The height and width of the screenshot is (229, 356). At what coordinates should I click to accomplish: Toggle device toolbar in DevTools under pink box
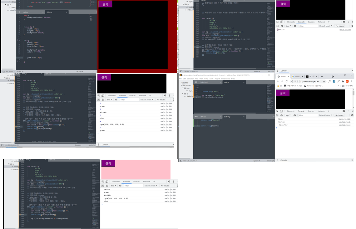(x=107, y=182)
